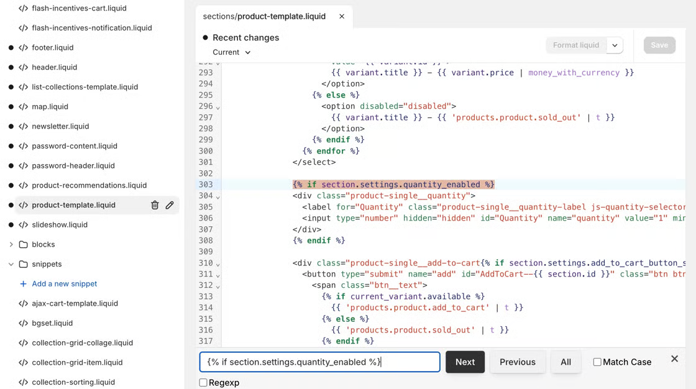Click the Next search result button

(465, 362)
